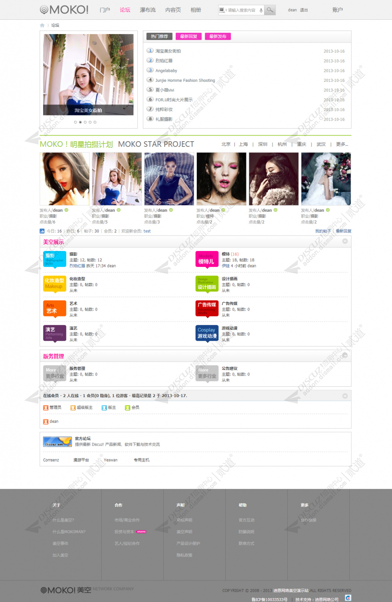Image resolution: width=392 pixels, height=602 pixels.
Task: Open the Angelababy post
Action: [166, 71]
